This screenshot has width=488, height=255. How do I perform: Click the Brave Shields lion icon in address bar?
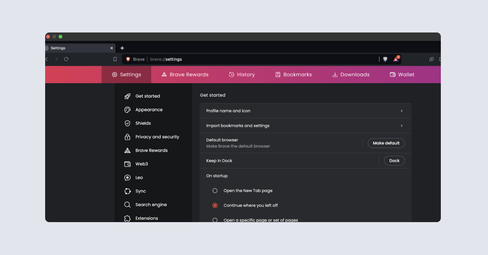pyautogui.click(x=385, y=59)
